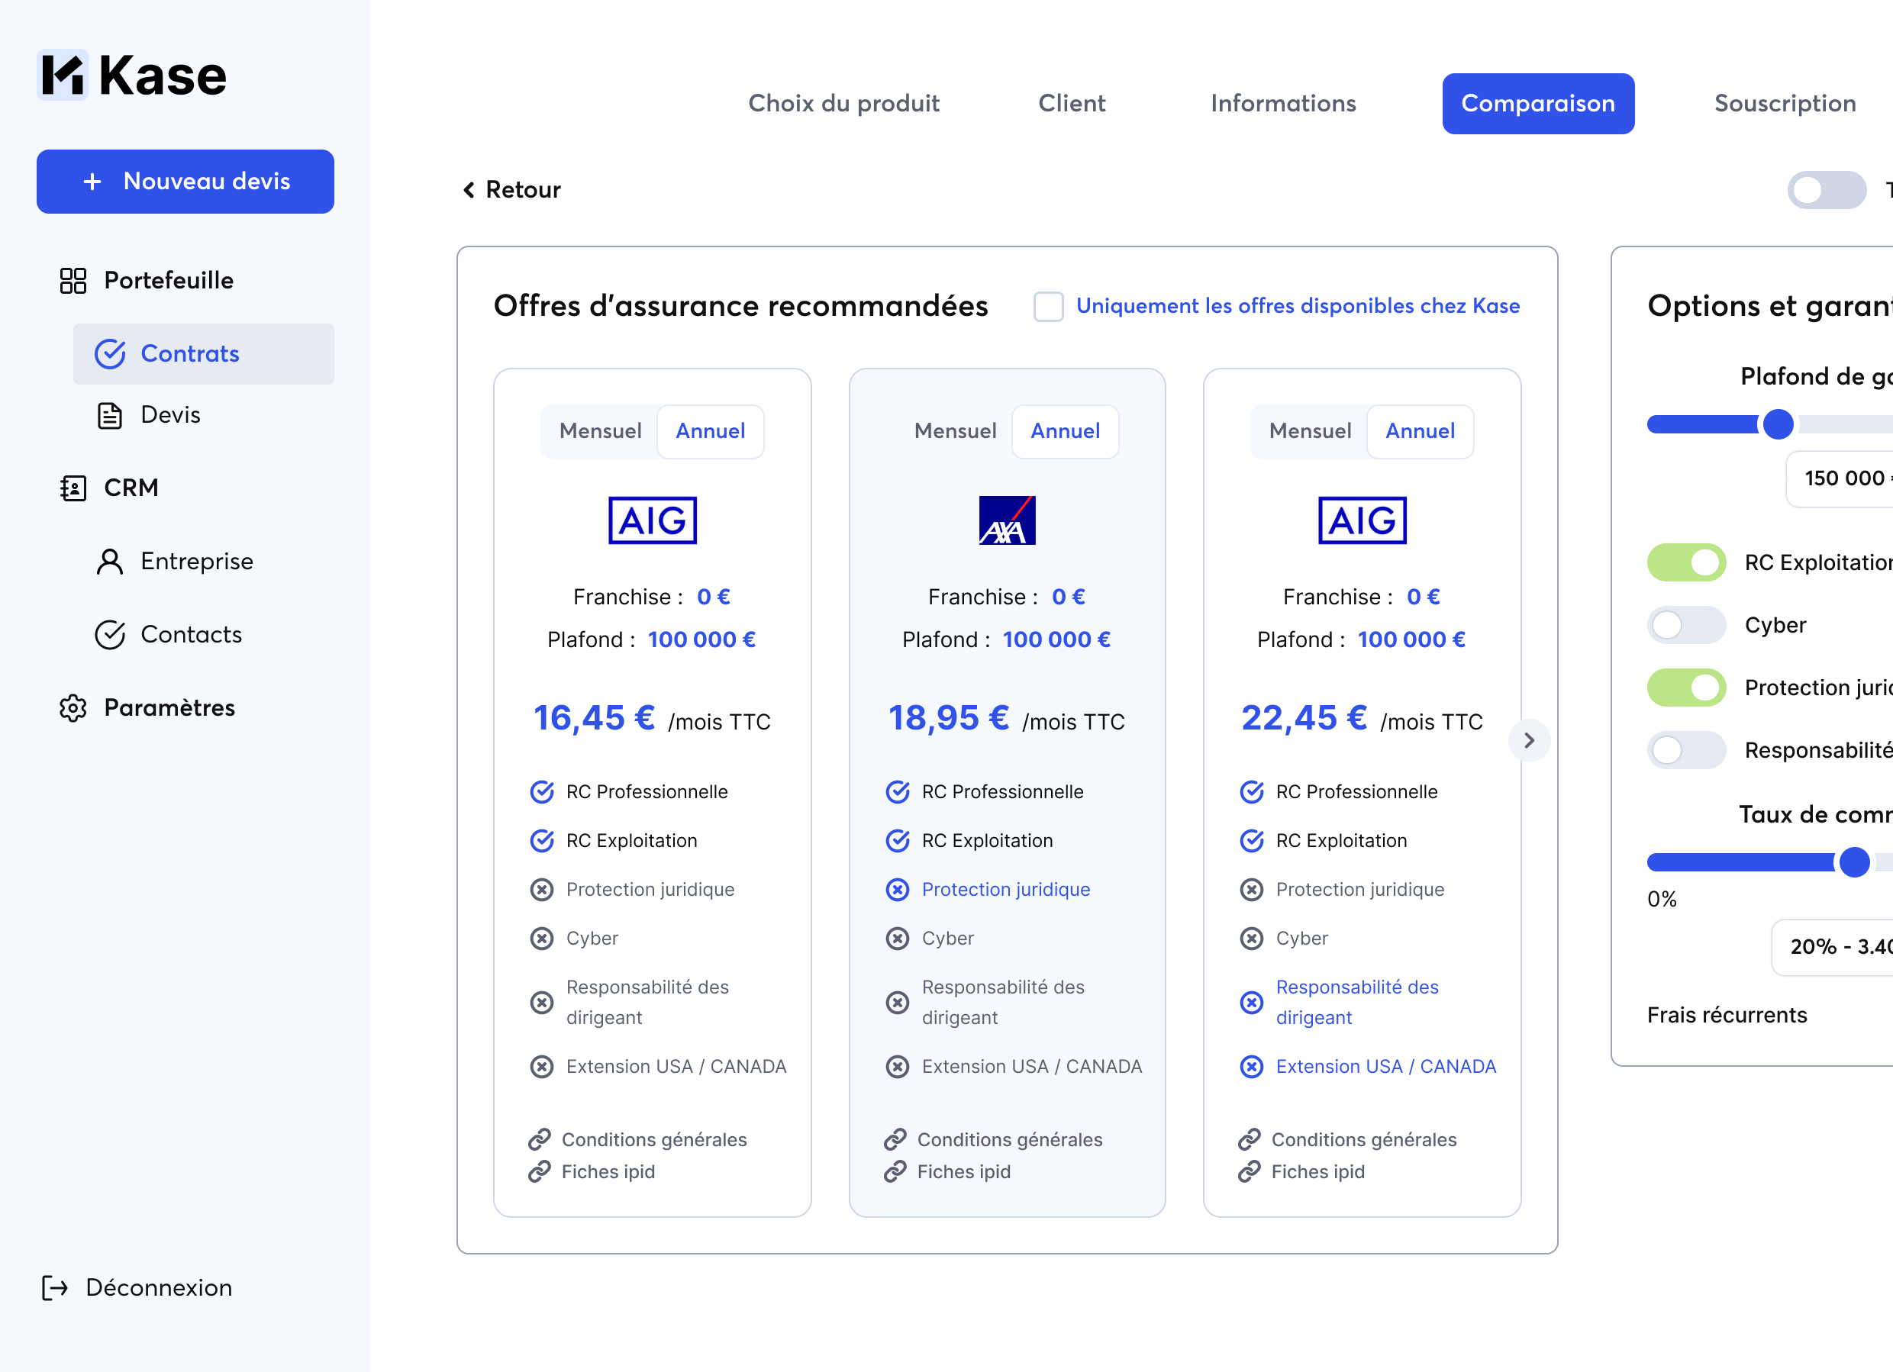Click the Déconnexion logout icon

click(x=55, y=1288)
